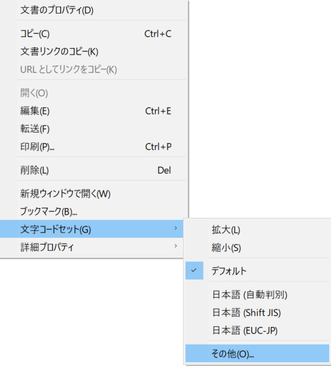Expand 詳細プロパティ submenu chevron

coord(176,246)
